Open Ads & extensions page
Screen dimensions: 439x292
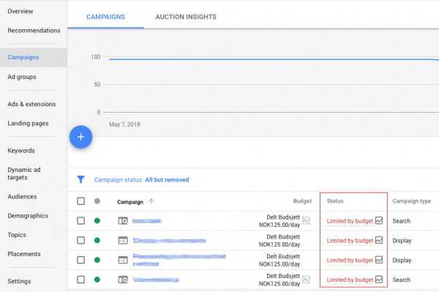tap(31, 104)
